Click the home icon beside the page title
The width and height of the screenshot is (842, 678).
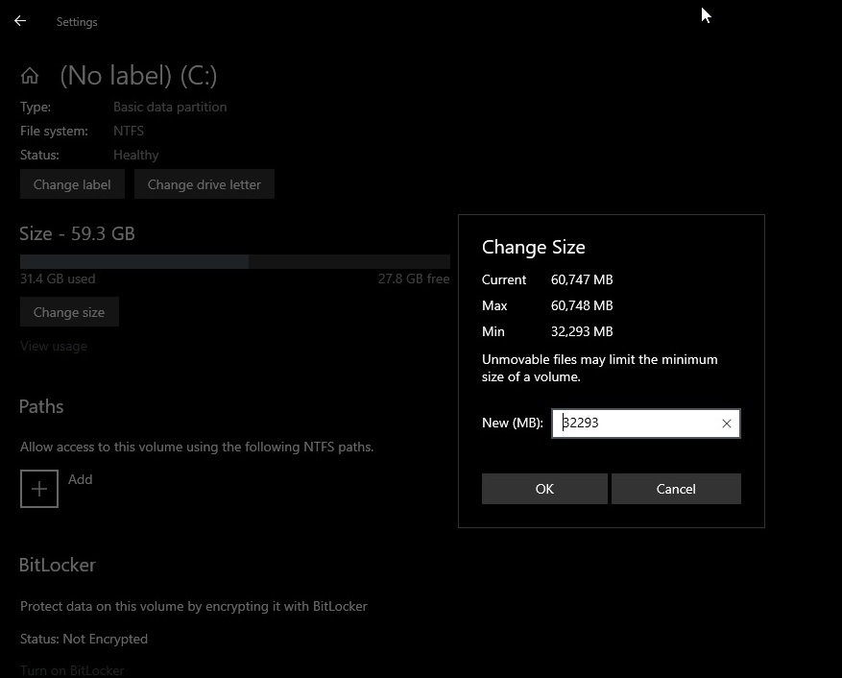coord(28,74)
